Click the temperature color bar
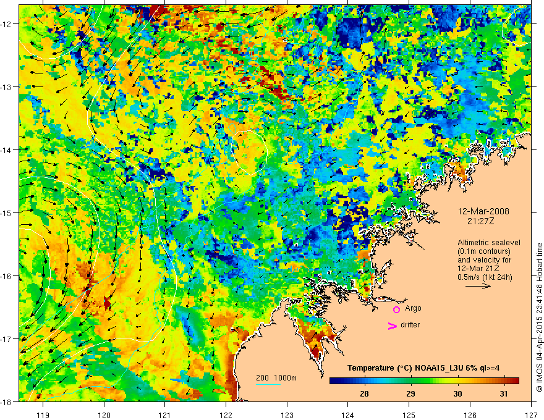The width and height of the screenshot is (544, 420). pyautogui.click(x=424, y=381)
